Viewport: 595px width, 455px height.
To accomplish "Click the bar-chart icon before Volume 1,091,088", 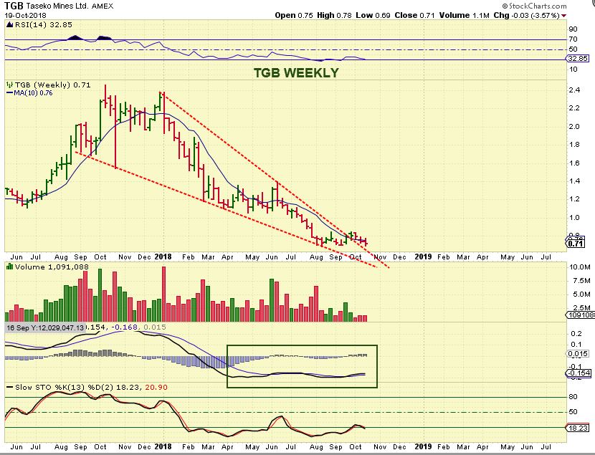I will coord(10,267).
